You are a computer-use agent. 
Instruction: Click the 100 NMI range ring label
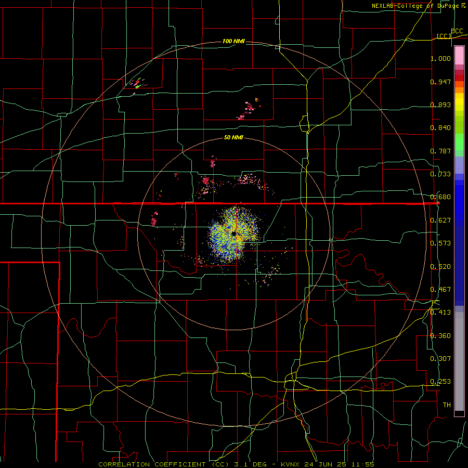pyautogui.click(x=233, y=41)
